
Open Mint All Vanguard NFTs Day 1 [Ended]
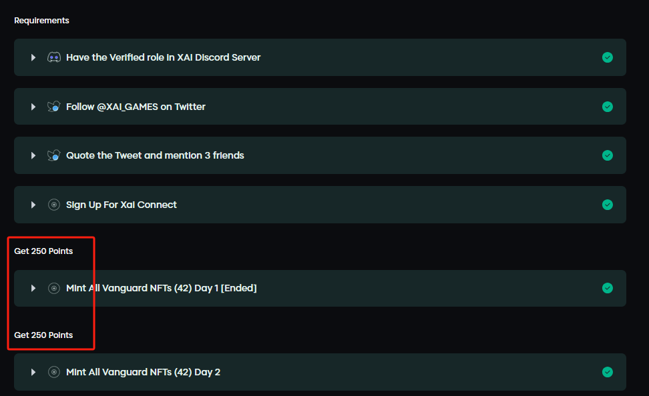(162, 288)
